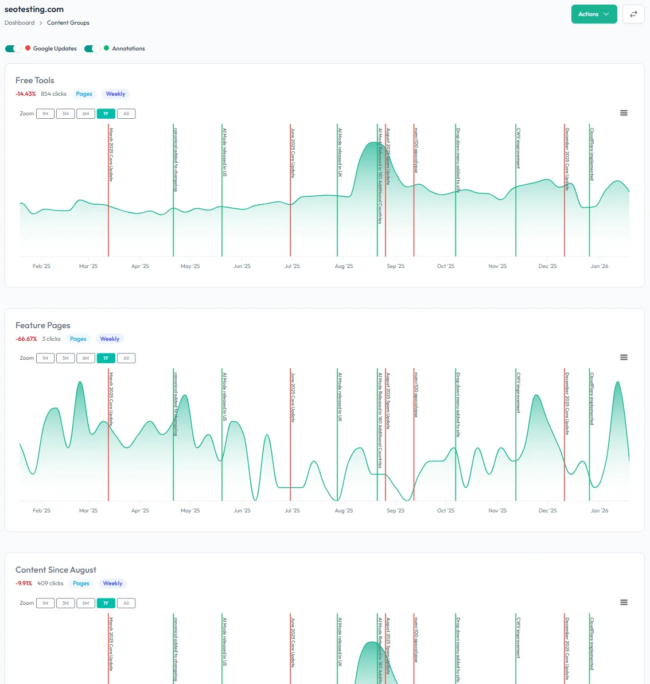Click the seotesting.com site title
The height and width of the screenshot is (684, 650).
tap(36, 9)
